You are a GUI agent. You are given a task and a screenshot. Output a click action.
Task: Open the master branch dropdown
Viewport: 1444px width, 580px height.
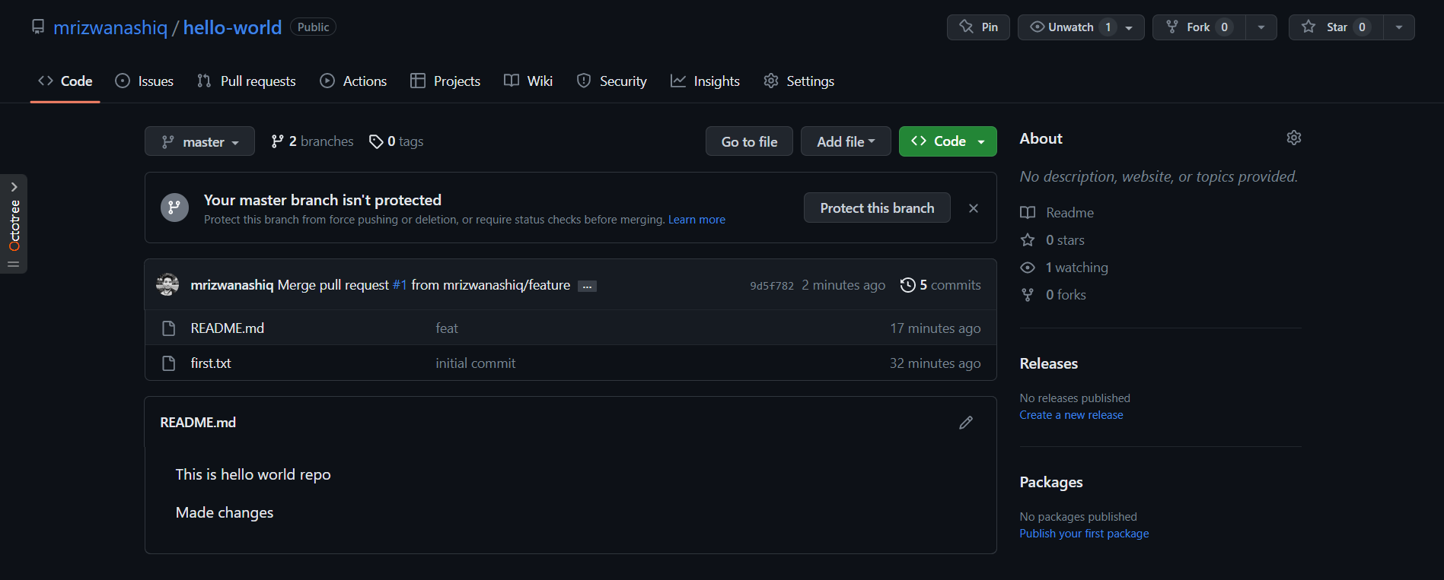pos(199,141)
